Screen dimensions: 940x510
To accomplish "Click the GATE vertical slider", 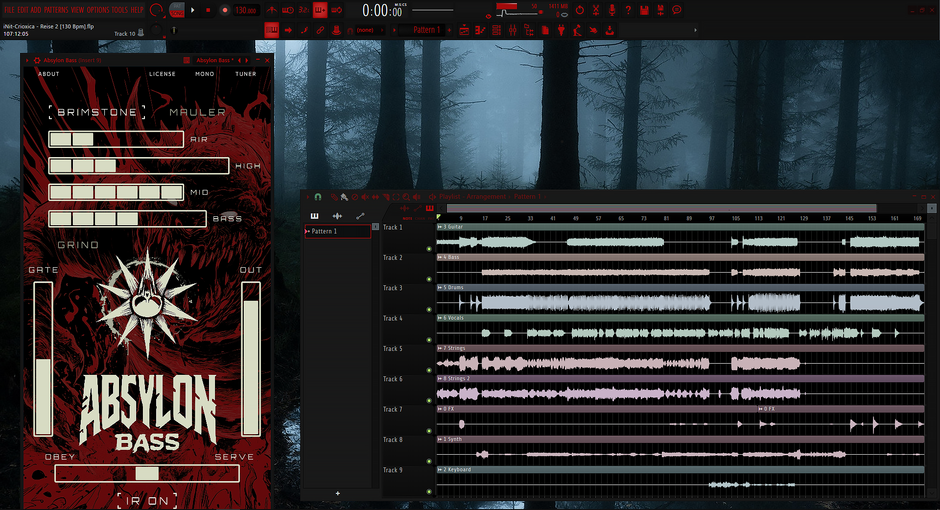I will [43, 359].
